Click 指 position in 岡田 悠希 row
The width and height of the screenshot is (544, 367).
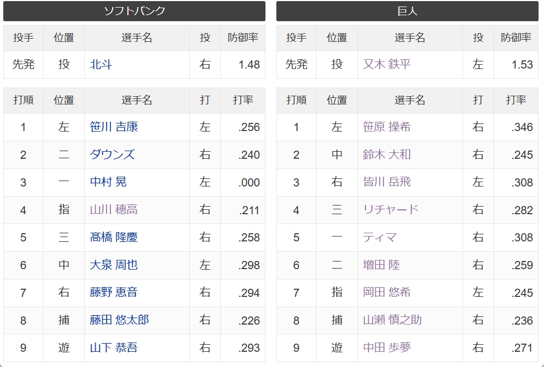pos(337,293)
